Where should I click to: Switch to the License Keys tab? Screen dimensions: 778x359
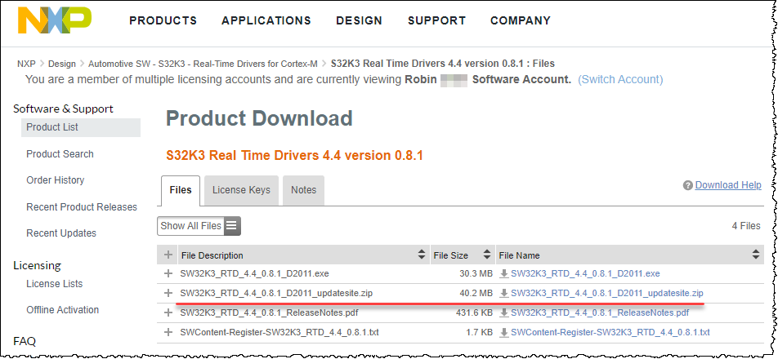241,190
